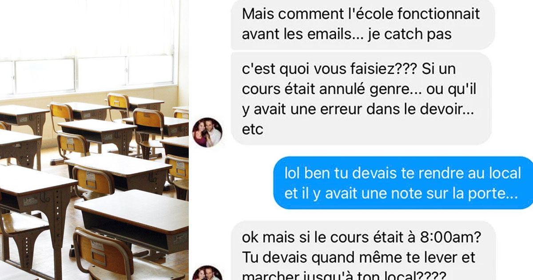Open the sender avatar beside the "etc" message
Viewport: 533px width, 280px height.
pos(207,132)
